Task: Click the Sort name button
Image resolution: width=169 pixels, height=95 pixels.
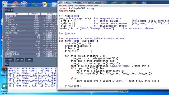Action: click(10, 60)
